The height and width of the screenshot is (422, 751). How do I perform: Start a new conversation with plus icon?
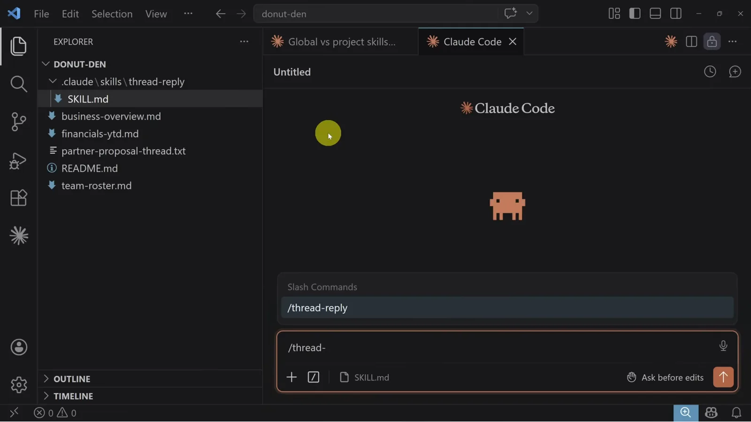[x=735, y=72]
